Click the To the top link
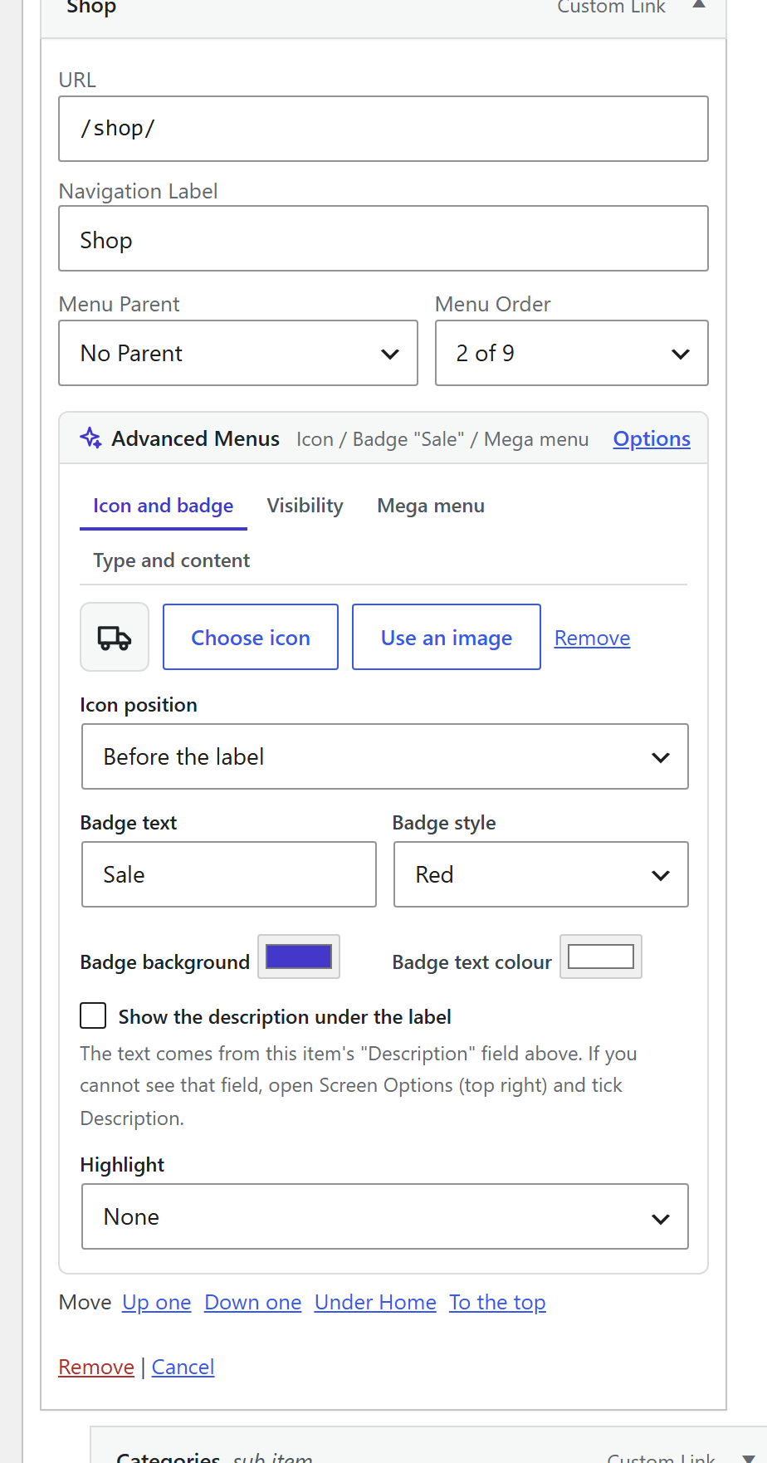Viewport: 767px width, 1463px height. pos(498,1302)
